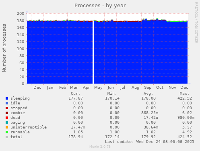
Task: Click the sleeping legend color swatch
Action: (7, 98)
